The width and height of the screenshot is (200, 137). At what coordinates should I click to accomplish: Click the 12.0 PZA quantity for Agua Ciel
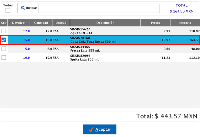[52, 31]
